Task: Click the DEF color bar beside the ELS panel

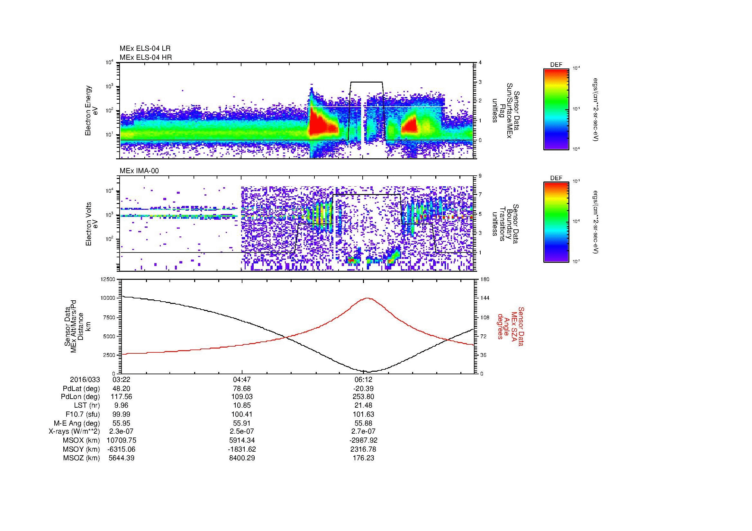Action: [x=556, y=109]
